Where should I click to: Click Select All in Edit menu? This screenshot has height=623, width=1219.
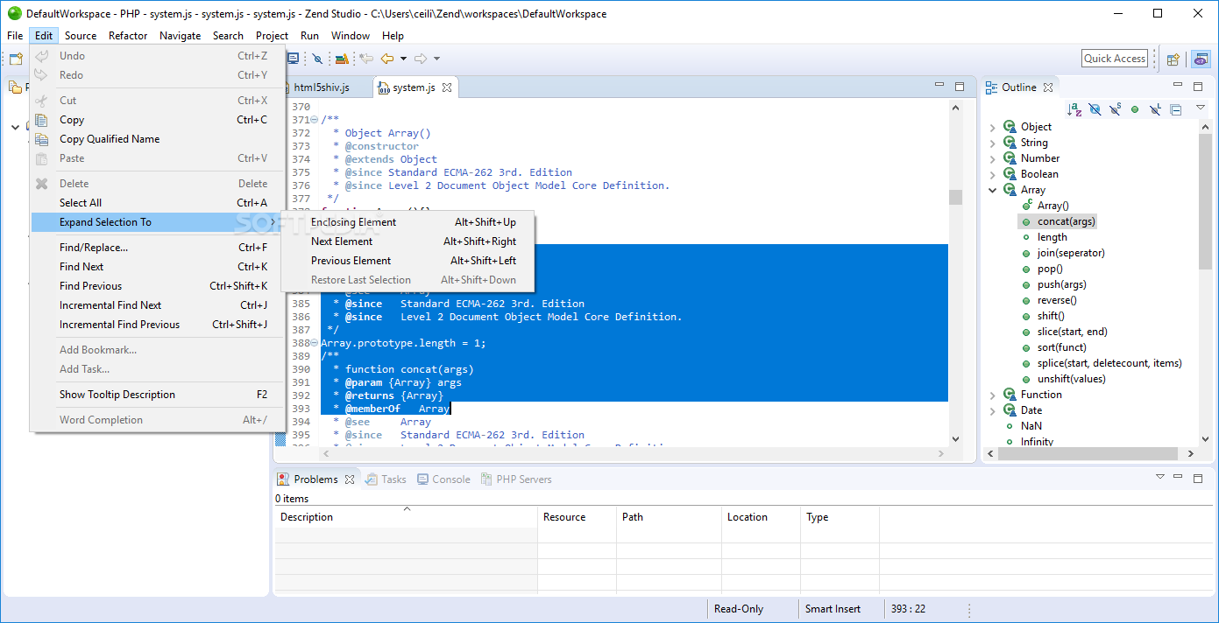tap(158, 203)
